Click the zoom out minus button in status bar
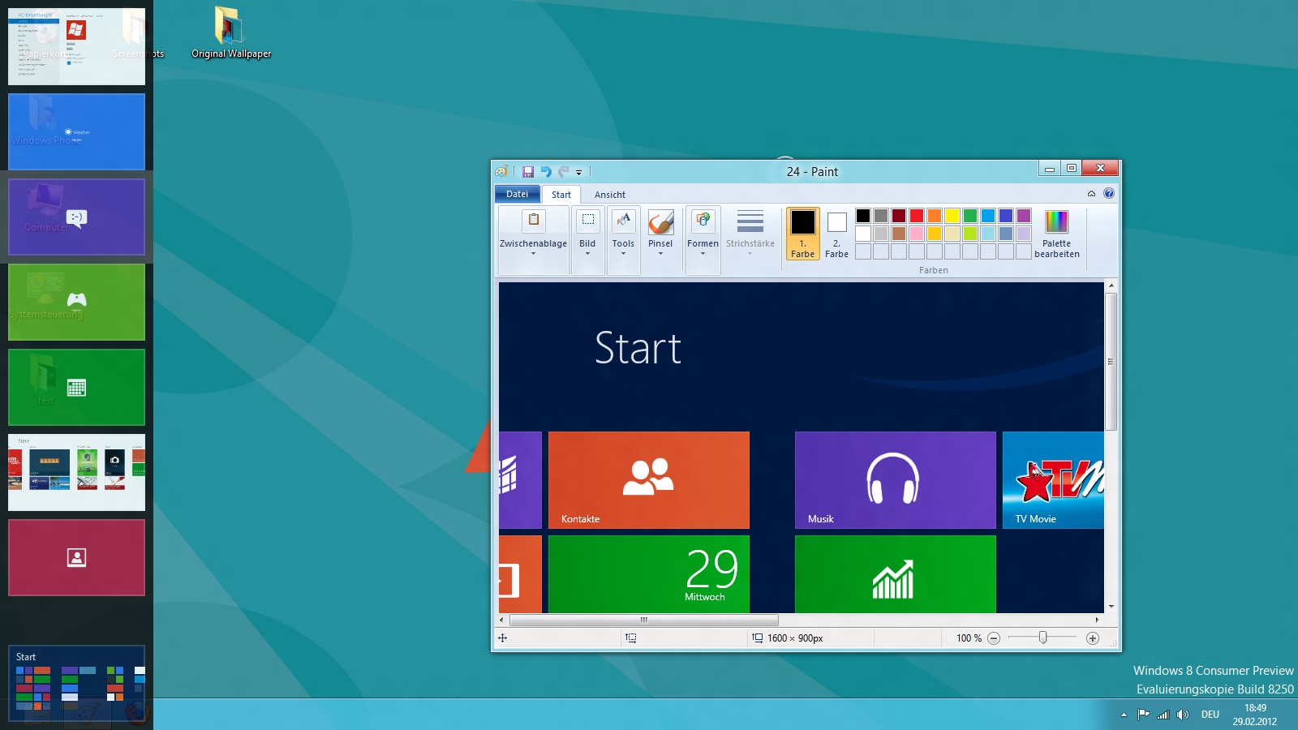This screenshot has width=1298, height=730. 994,638
